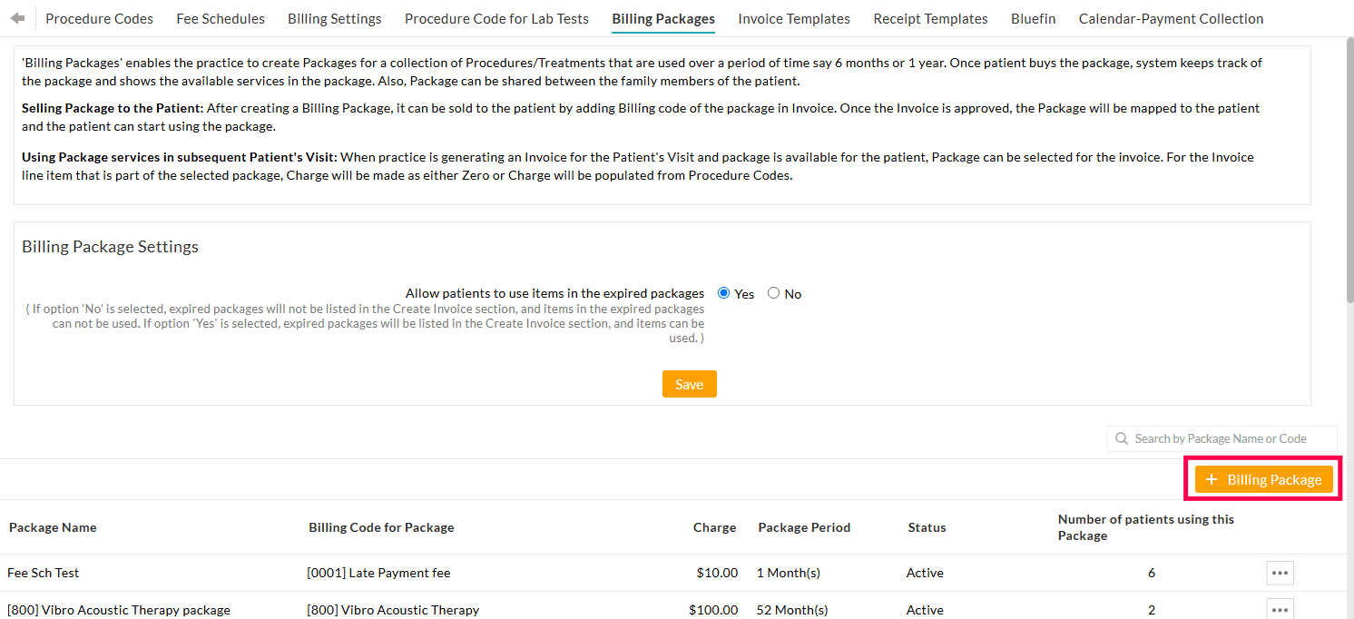
Task: Open the Fee Sch Test package details
Action: tap(43, 573)
